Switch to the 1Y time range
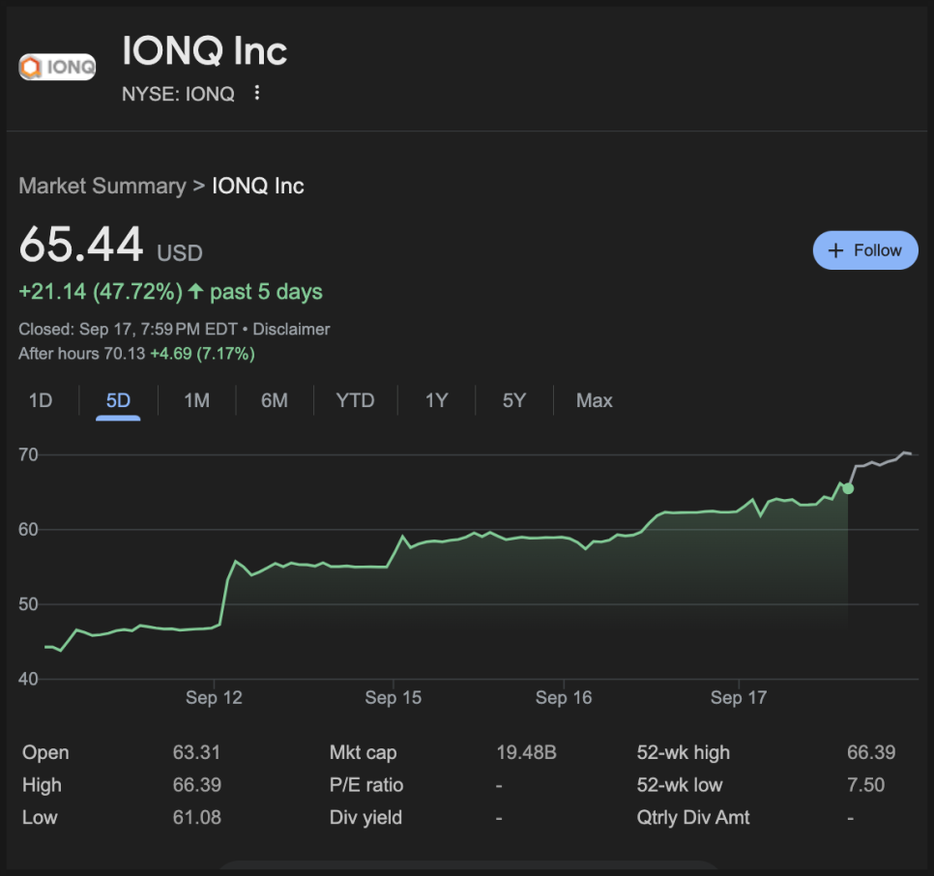The width and height of the screenshot is (934, 876). [436, 400]
